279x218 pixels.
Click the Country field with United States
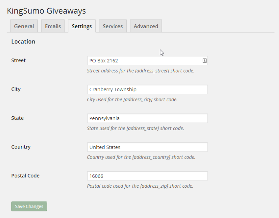(147, 147)
